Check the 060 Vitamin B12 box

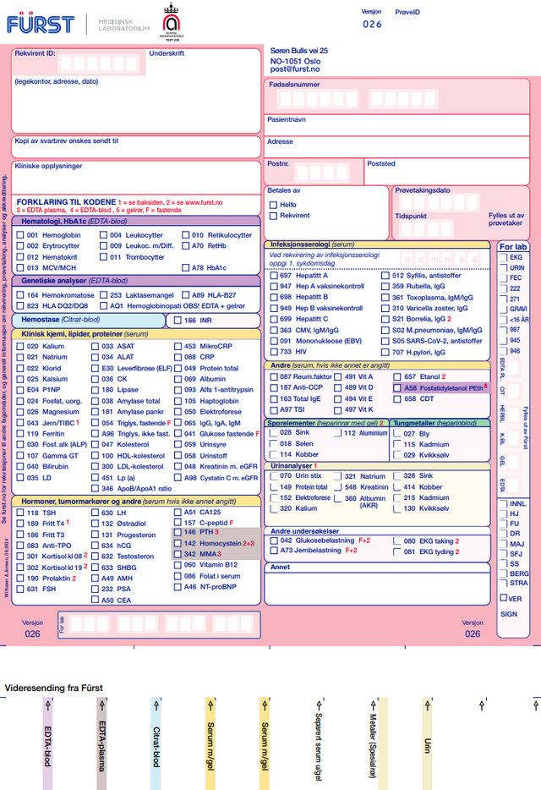click(x=178, y=565)
